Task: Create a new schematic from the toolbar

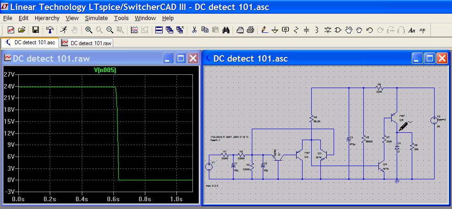Action: tap(11, 30)
